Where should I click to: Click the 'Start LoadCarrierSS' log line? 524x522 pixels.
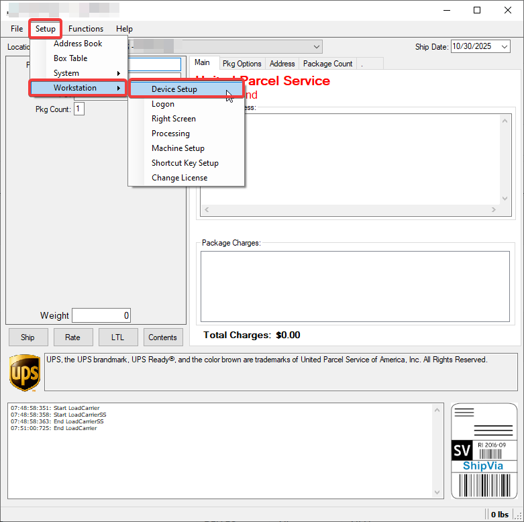58,415
